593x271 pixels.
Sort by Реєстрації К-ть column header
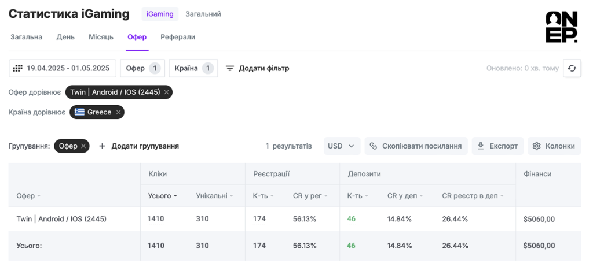point(263,195)
